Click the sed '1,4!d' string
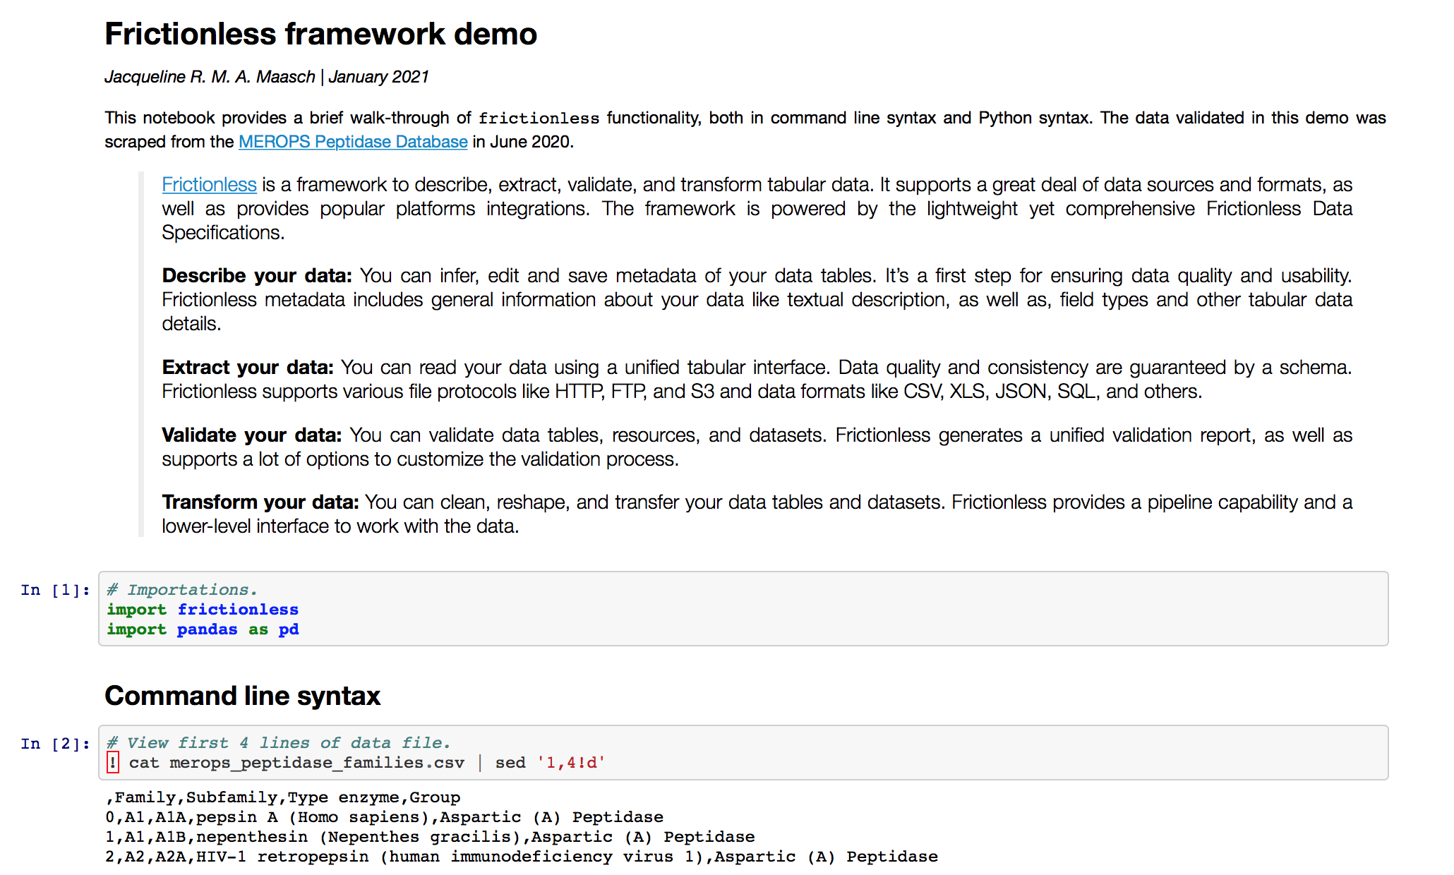This screenshot has width=1454, height=875. point(571,763)
